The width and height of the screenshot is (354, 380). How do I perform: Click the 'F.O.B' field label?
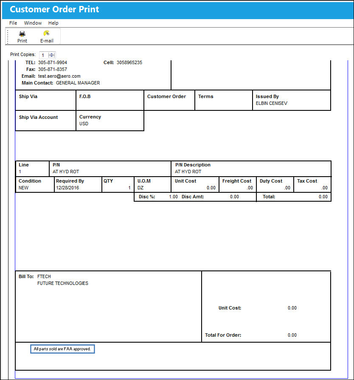pyautogui.click(x=85, y=96)
